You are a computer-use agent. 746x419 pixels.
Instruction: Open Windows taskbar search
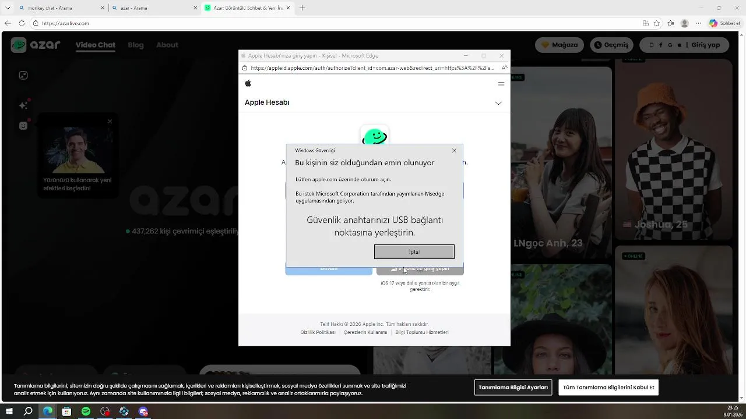[28, 411]
